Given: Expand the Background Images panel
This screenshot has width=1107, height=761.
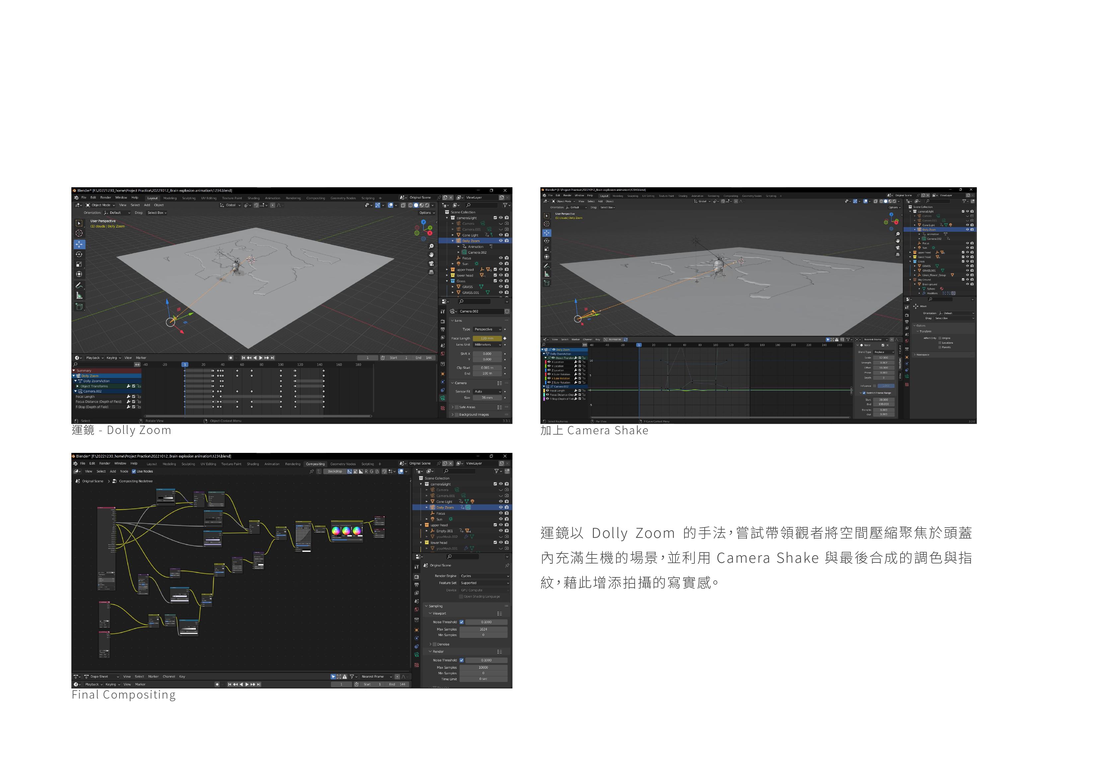Looking at the screenshot, I should (x=452, y=414).
